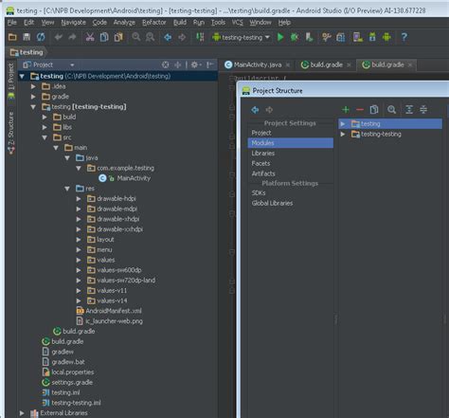Click the Find magnifier in Project Structure
449x418 pixels.
(391, 109)
